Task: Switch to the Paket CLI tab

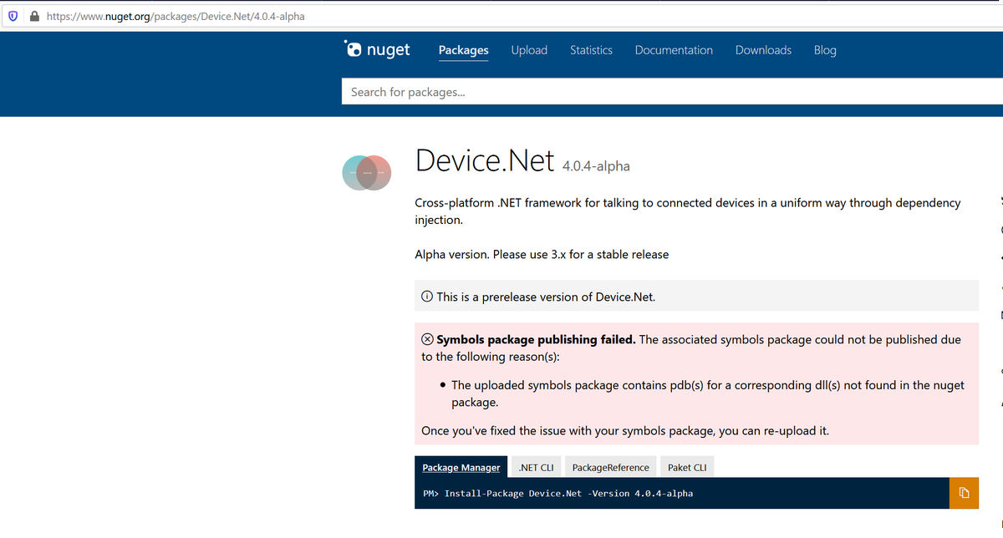Action: tap(687, 467)
